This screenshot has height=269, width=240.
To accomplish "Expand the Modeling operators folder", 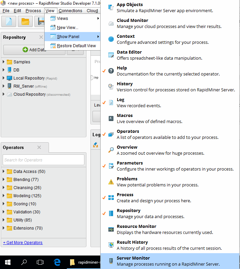I will click(x=4, y=196).
